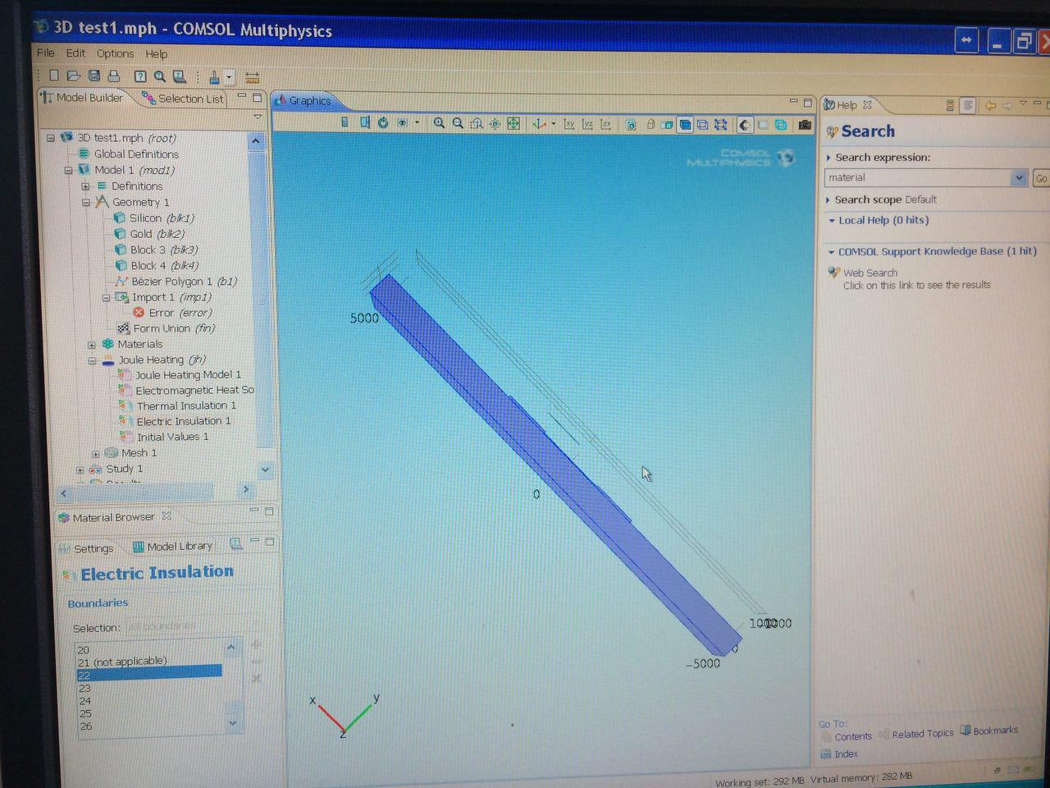The width and height of the screenshot is (1050, 788).
Task: Click the Print icon in main toolbar
Action: click(113, 76)
